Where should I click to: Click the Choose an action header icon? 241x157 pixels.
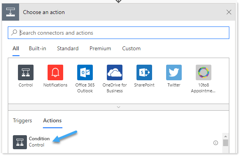tap(11, 12)
